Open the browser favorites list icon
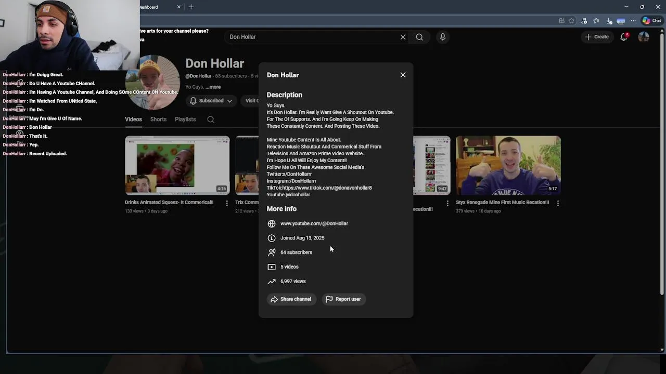Screen dimensions: 666x374 pyautogui.click(x=596, y=21)
